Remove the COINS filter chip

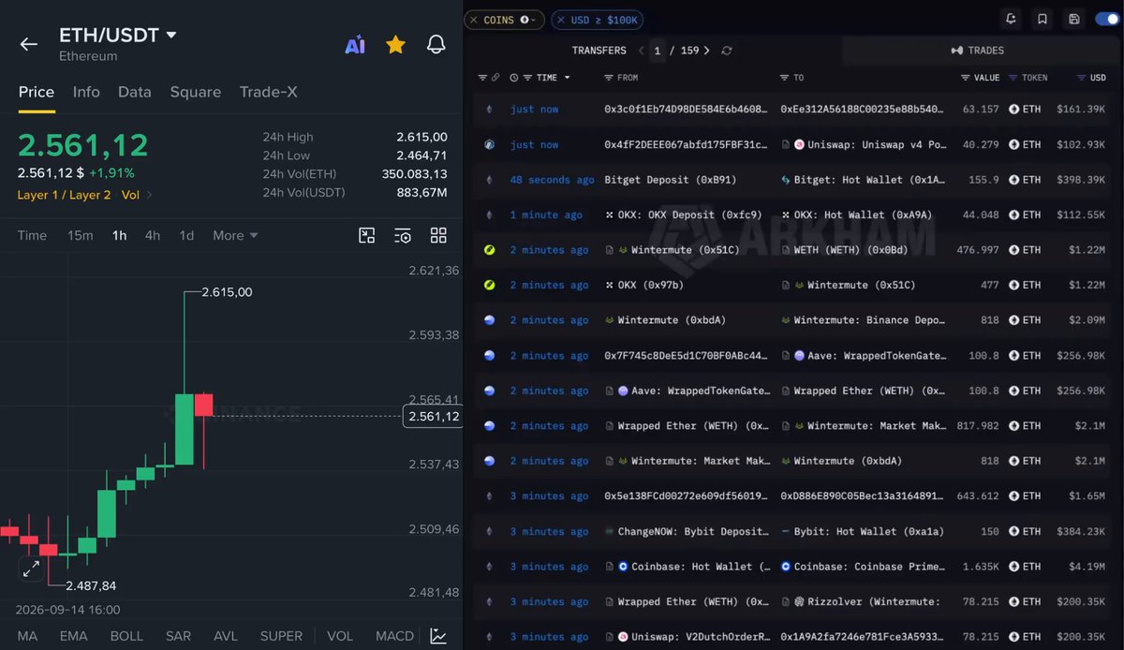coord(473,20)
